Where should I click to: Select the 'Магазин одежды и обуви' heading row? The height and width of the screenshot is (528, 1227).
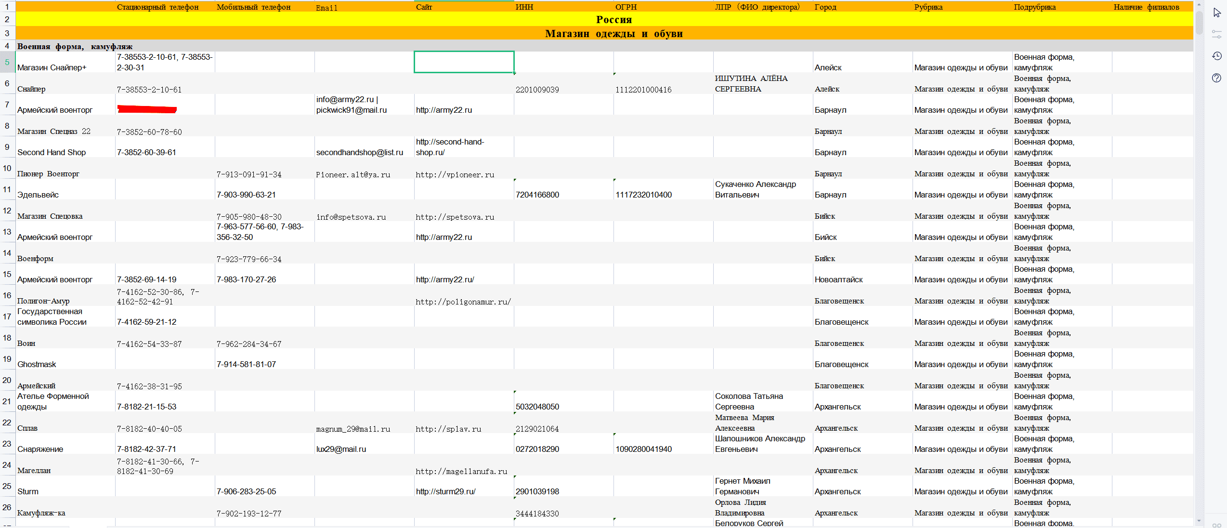[604, 33]
